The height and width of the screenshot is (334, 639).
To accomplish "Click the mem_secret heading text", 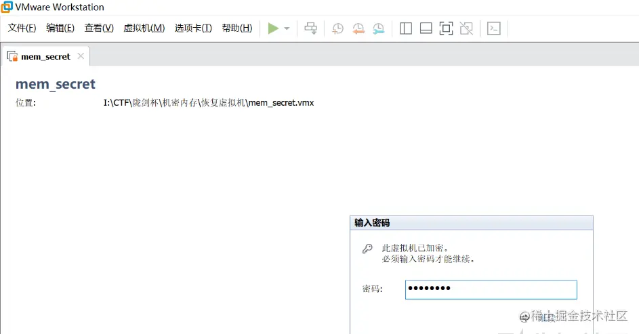I will point(56,84).
